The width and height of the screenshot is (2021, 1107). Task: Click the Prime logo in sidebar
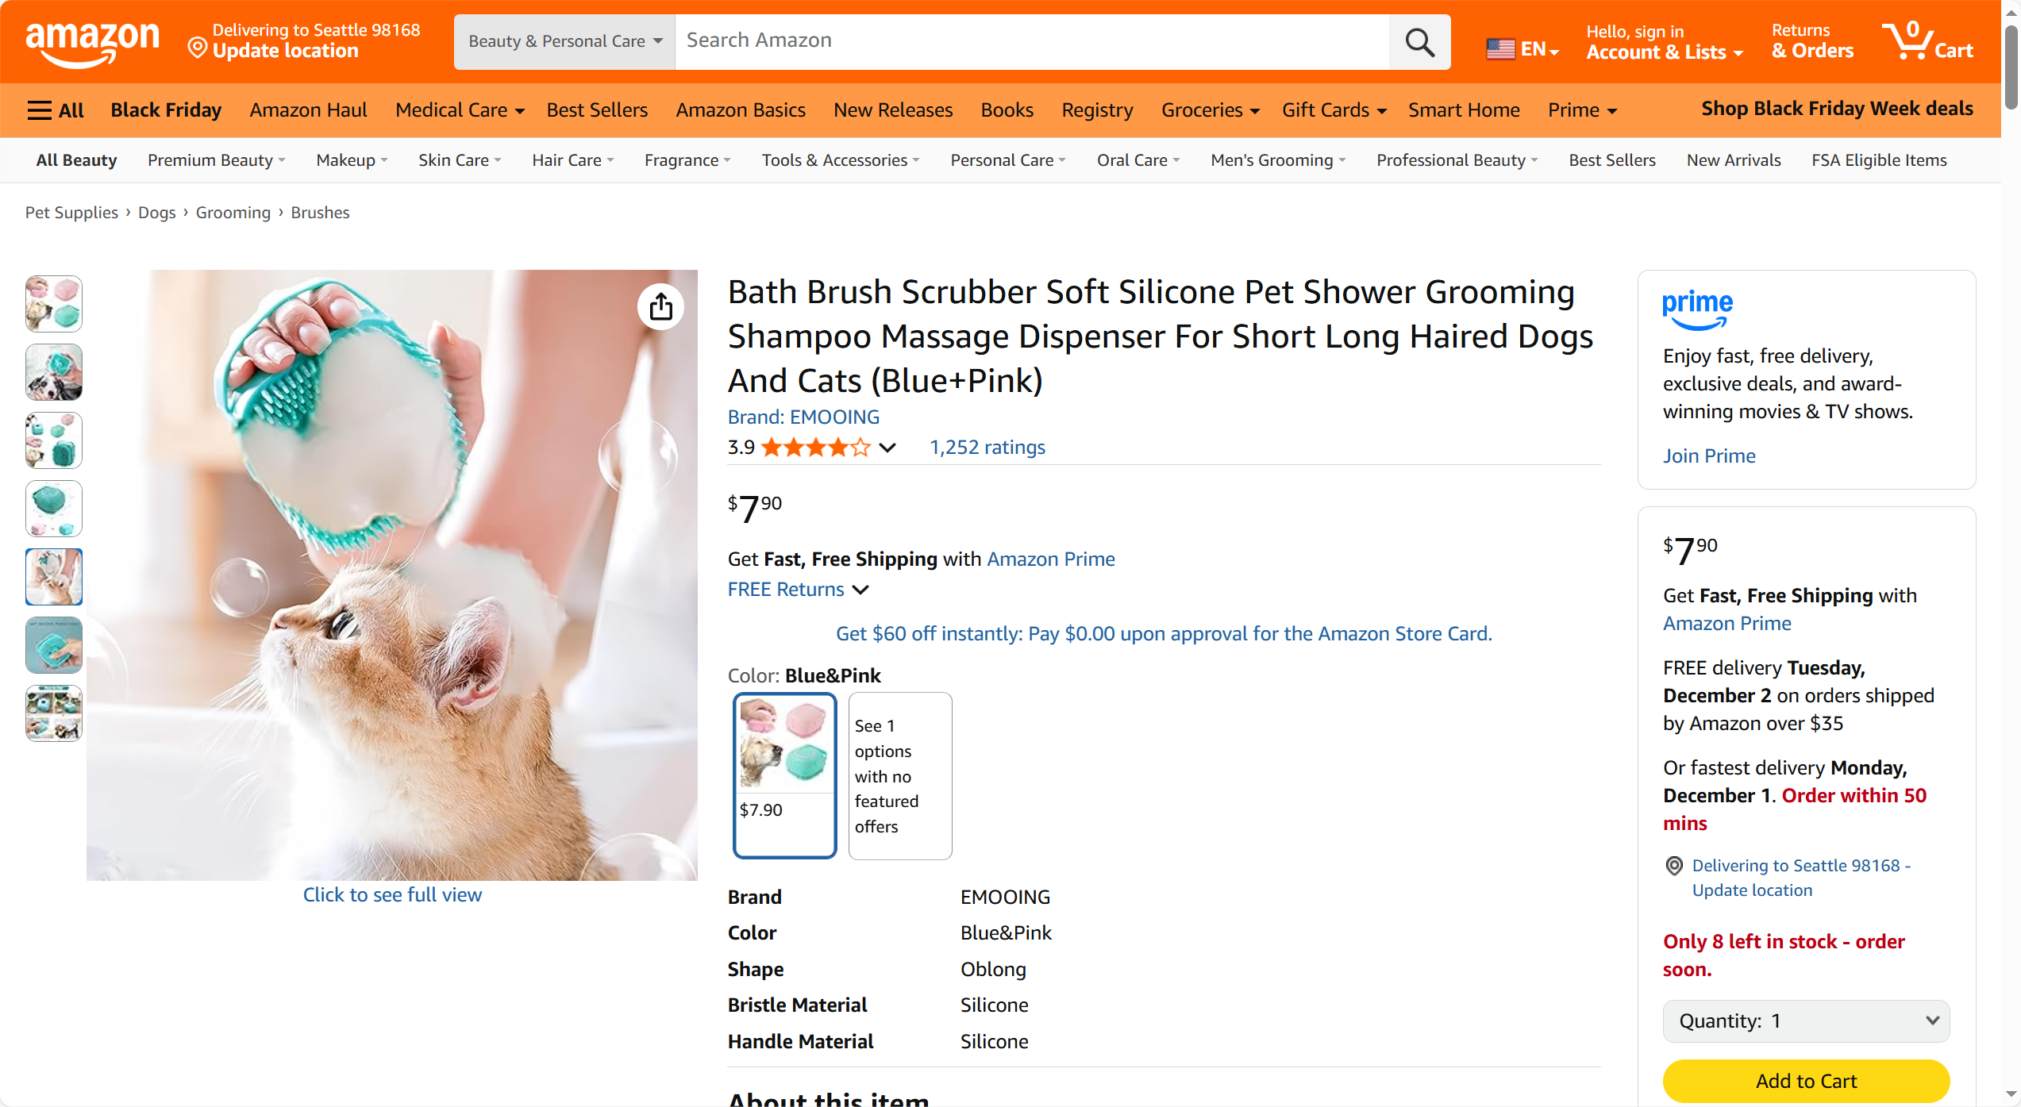point(1697,308)
